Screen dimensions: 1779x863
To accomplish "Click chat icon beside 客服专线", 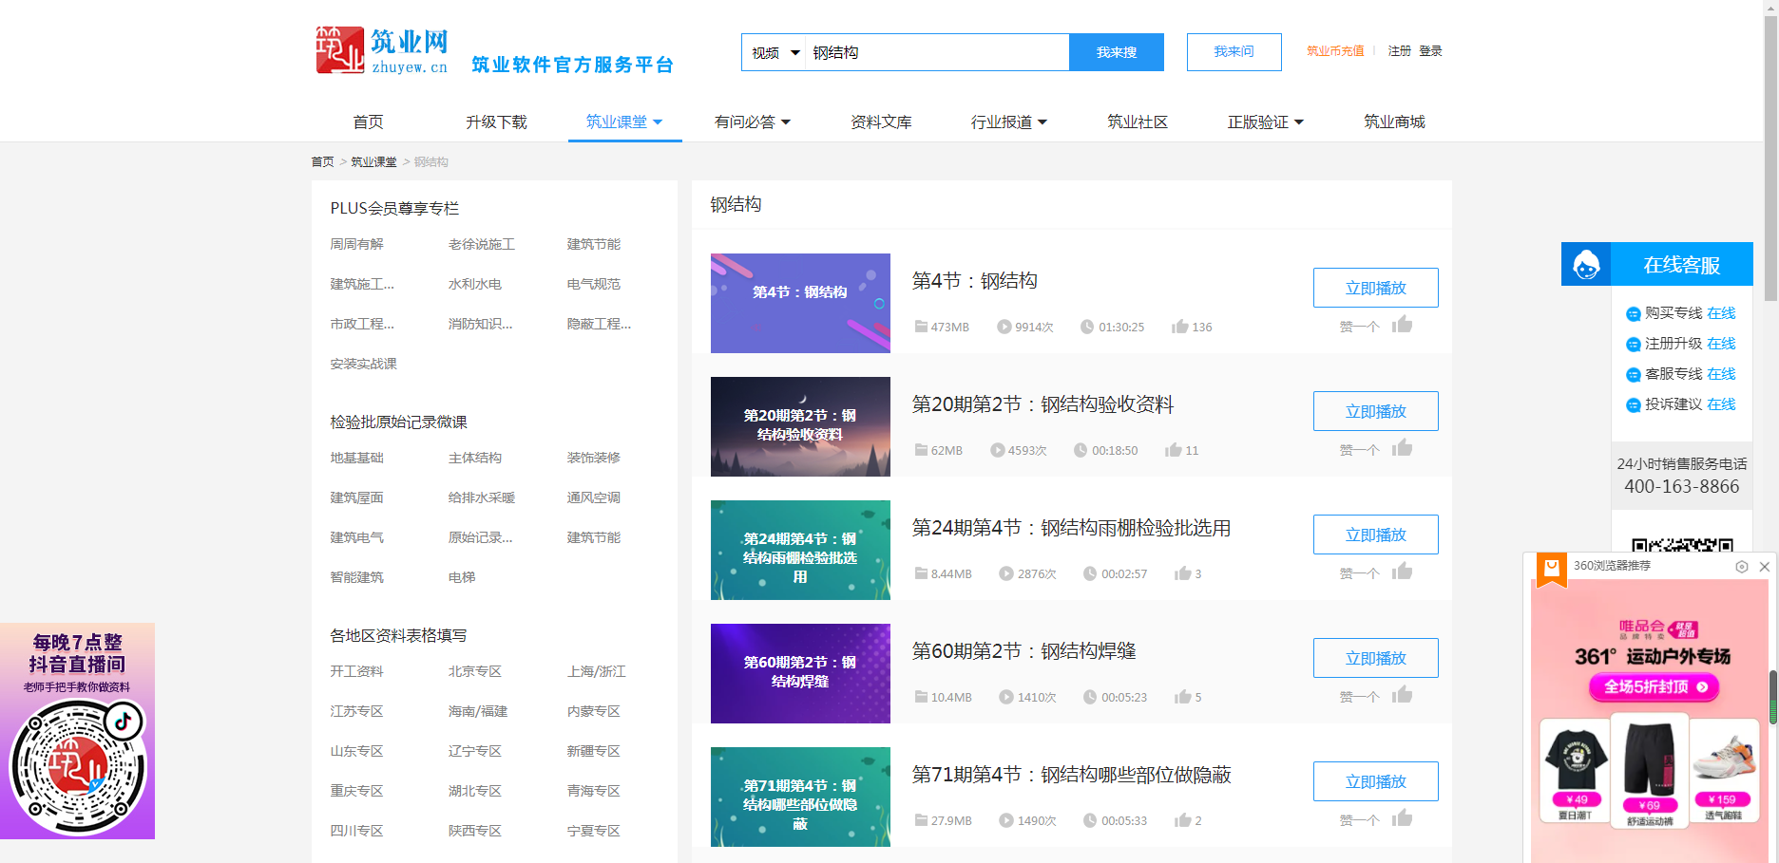I will pos(1633,375).
